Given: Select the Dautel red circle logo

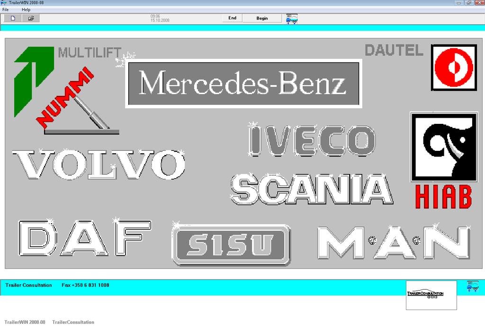Looking at the screenshot, I should (454, 68).
